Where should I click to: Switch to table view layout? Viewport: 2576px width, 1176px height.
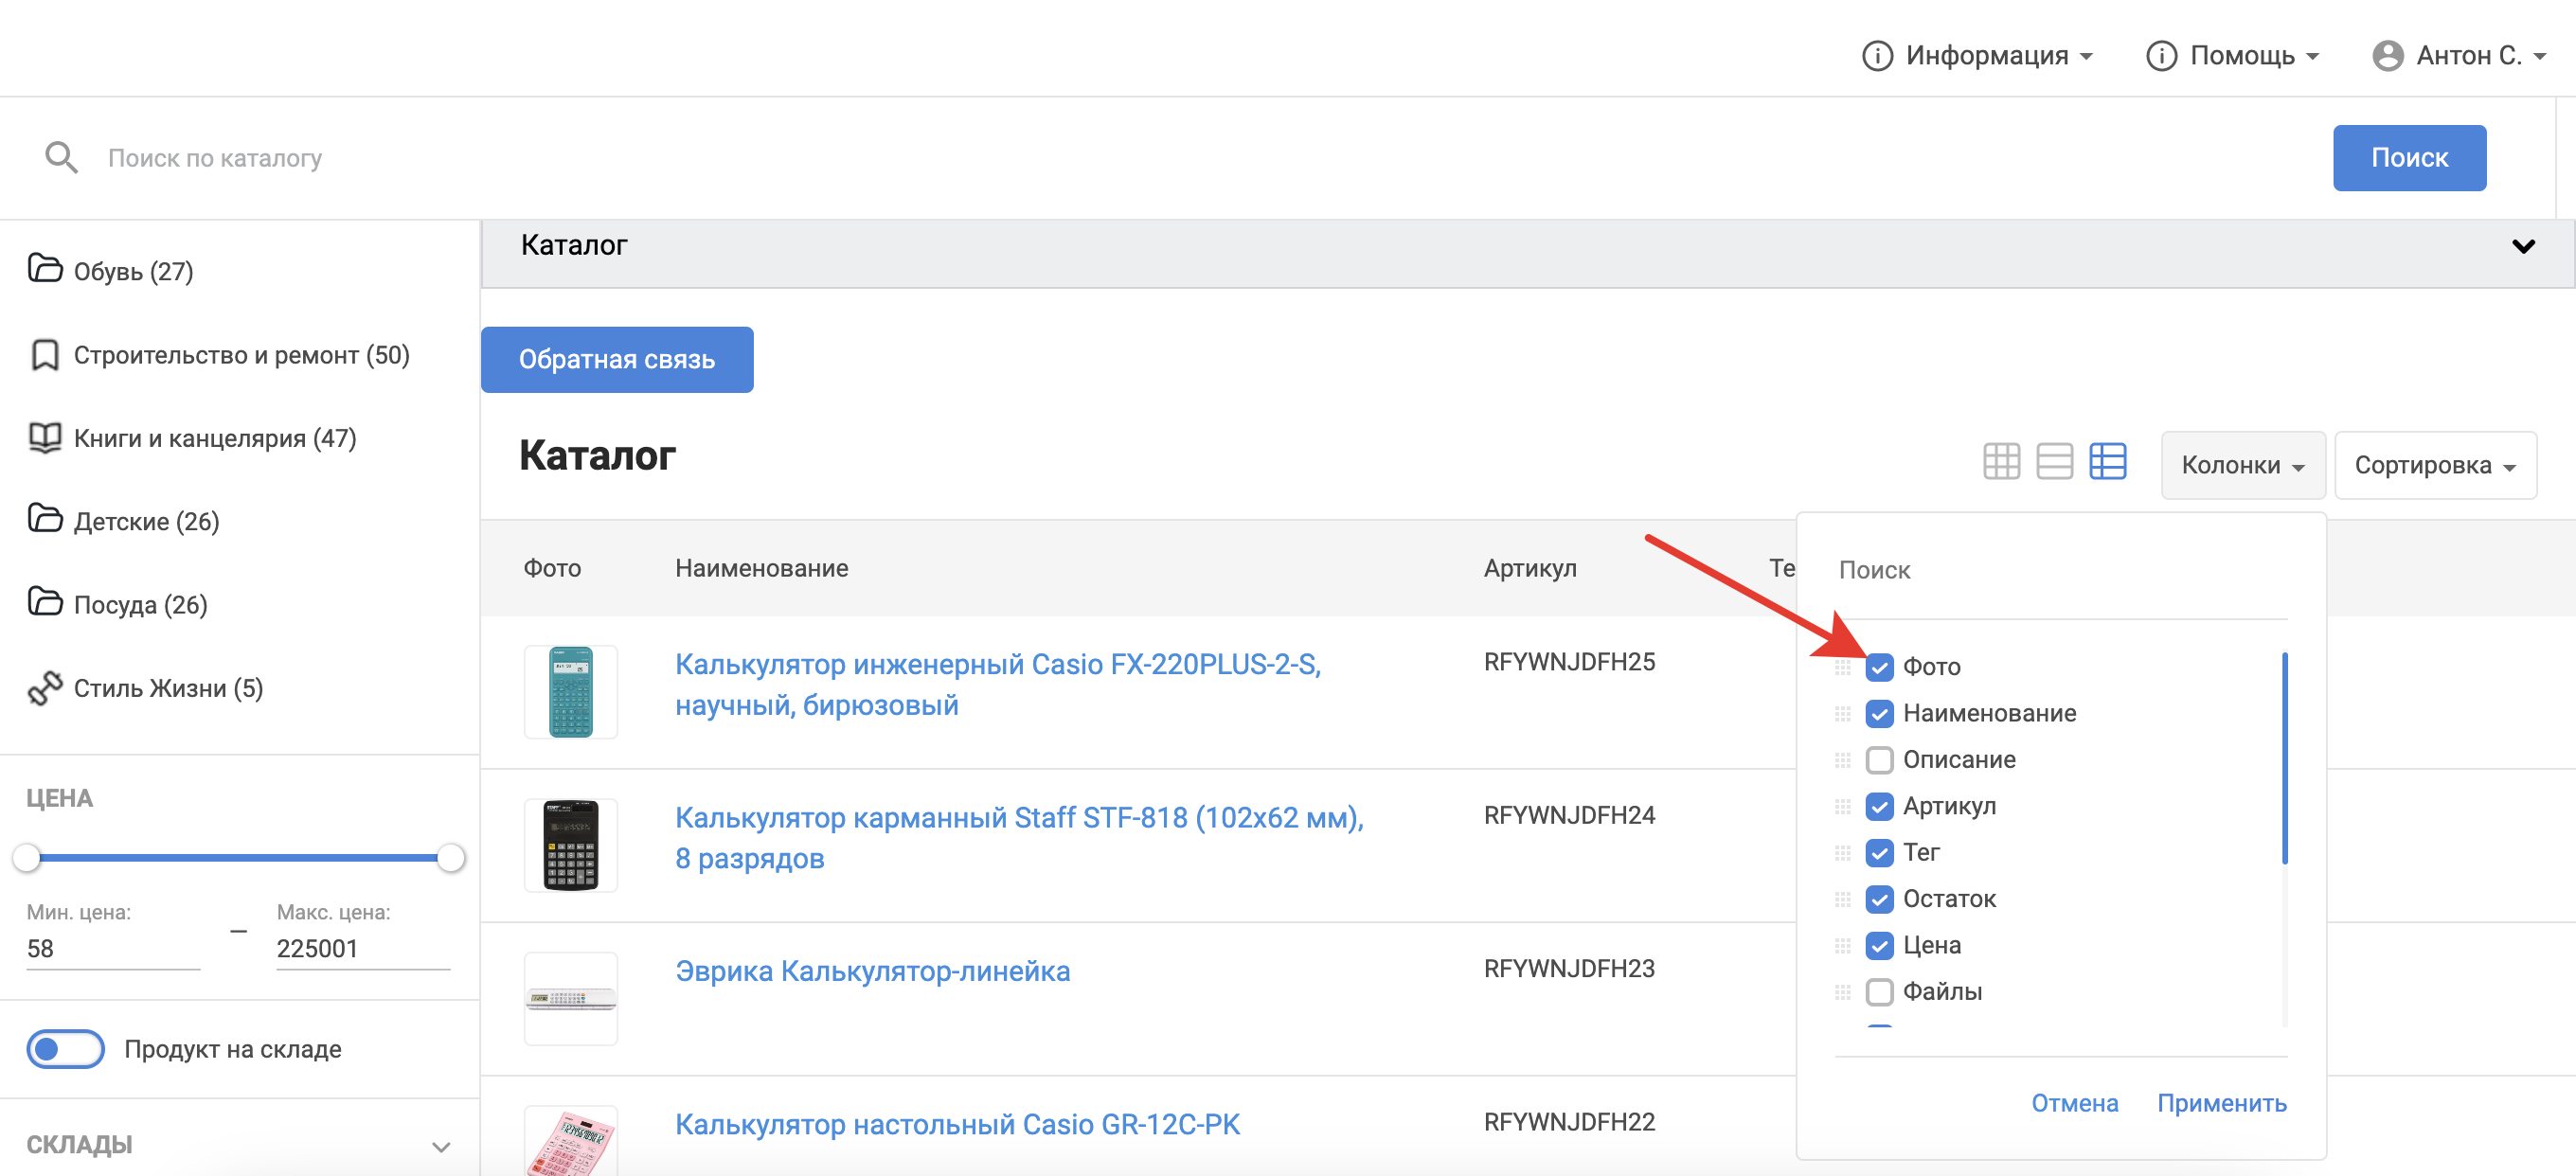click(2107, 462)
